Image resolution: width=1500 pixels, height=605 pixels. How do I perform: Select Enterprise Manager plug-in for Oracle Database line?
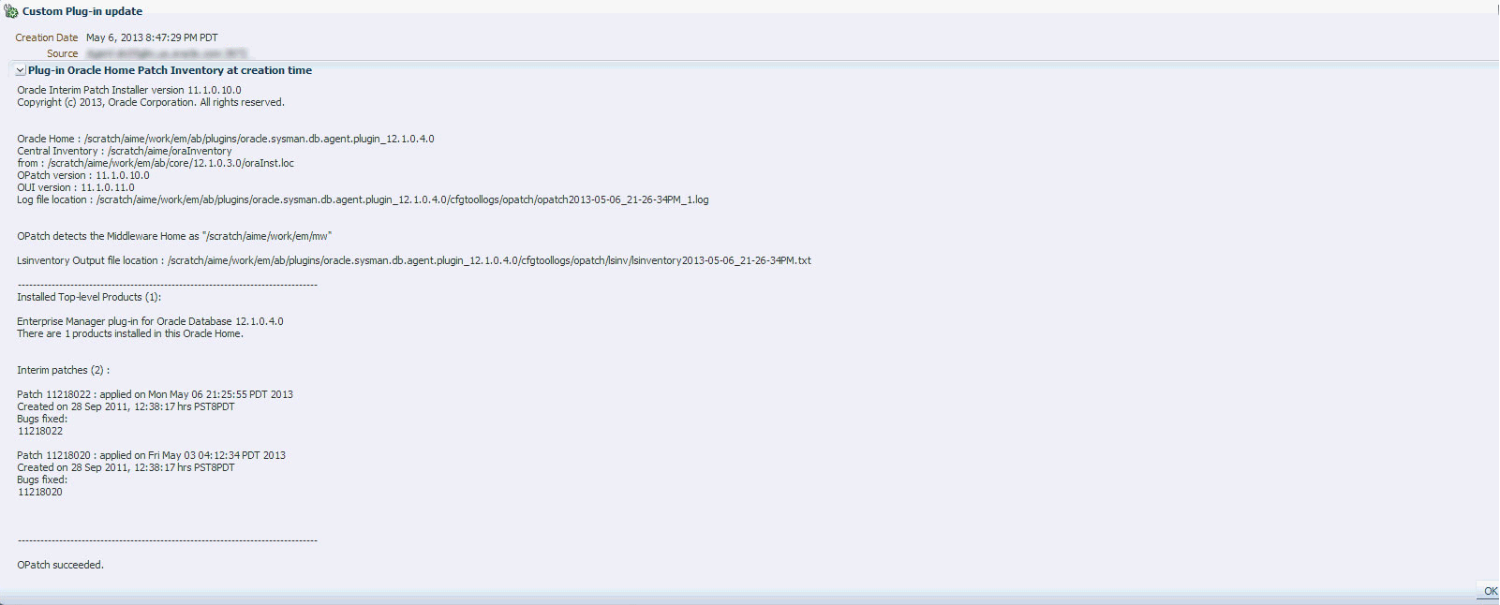(150, 321)
